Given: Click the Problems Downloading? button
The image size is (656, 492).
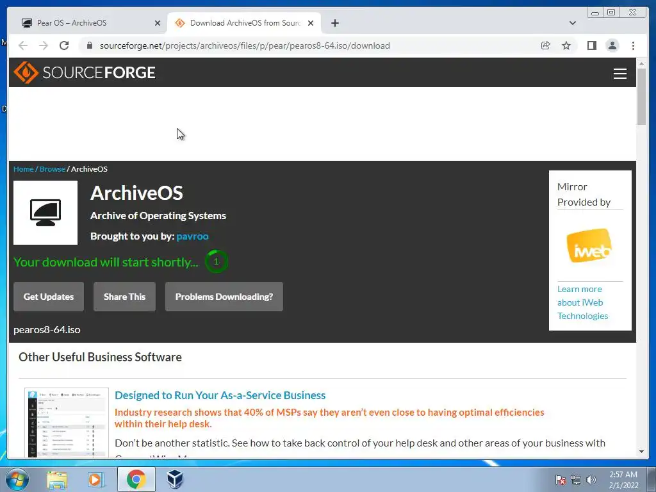Looking at the screenshot, I should point(224,297).
